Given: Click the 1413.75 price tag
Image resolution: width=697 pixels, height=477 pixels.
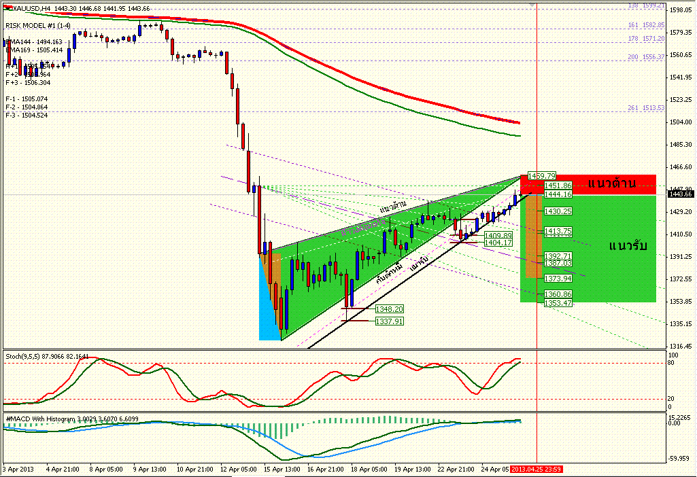Looking at the screenshot, I should [x=558, y=231].
